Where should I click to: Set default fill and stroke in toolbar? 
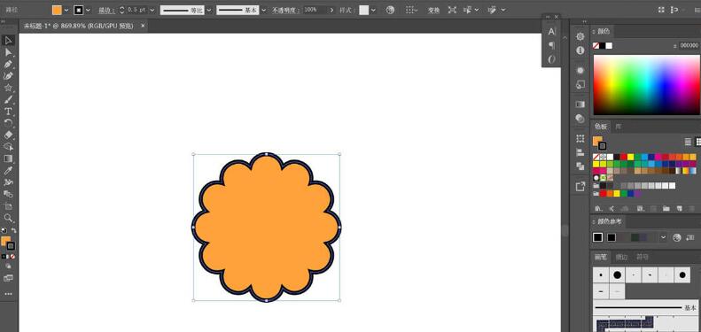[4, 230]
